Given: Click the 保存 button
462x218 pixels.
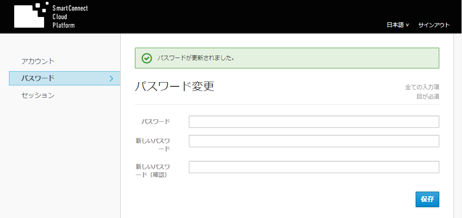Looking at the screenshot, I should pos(427,200).
